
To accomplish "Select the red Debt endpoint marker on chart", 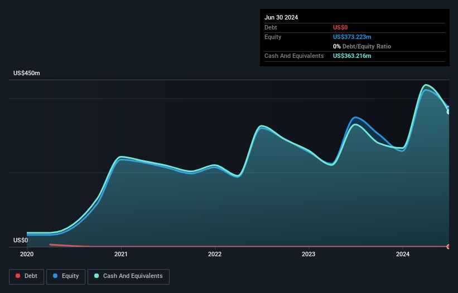I will [x=449, y=247].
